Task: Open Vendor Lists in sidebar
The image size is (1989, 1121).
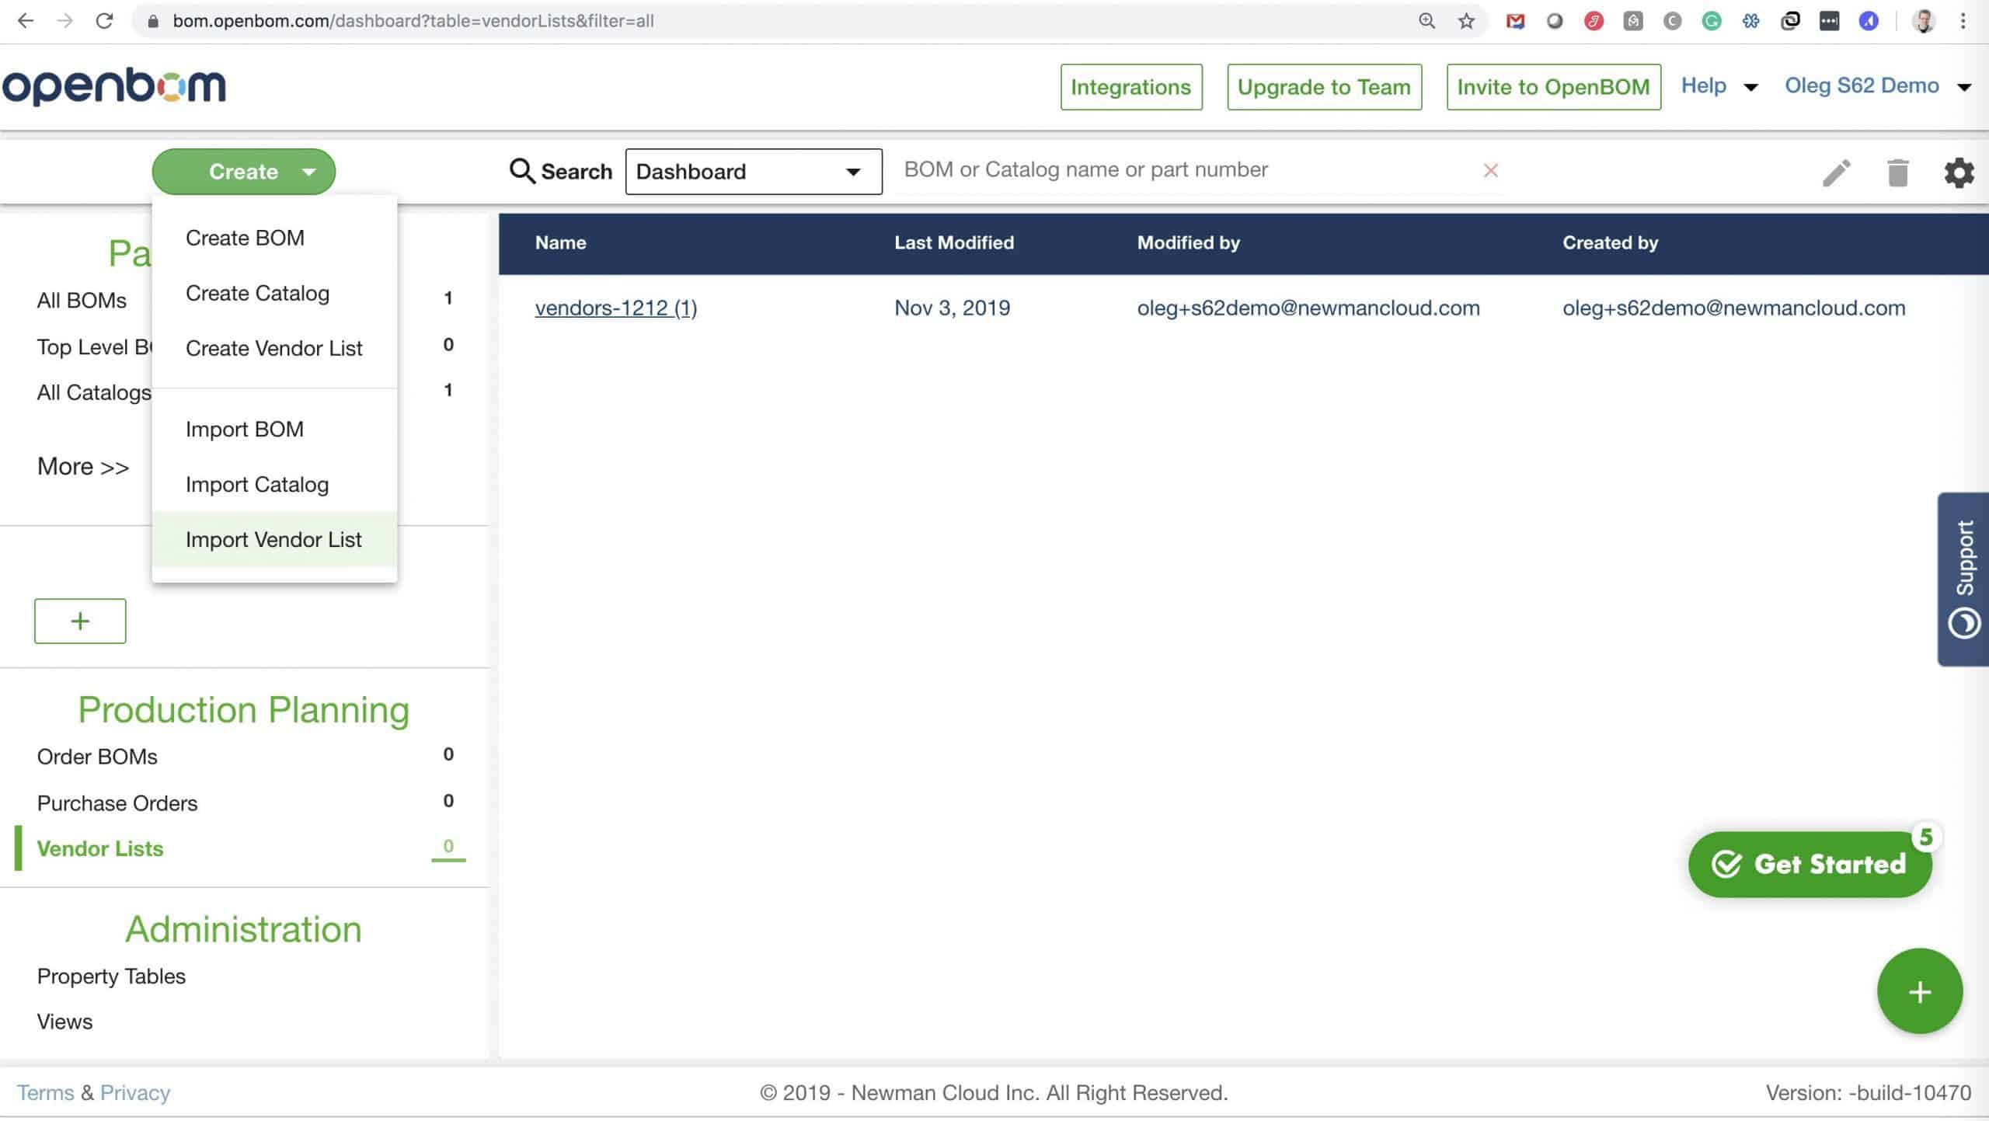Action: click(x=100, y=848)
